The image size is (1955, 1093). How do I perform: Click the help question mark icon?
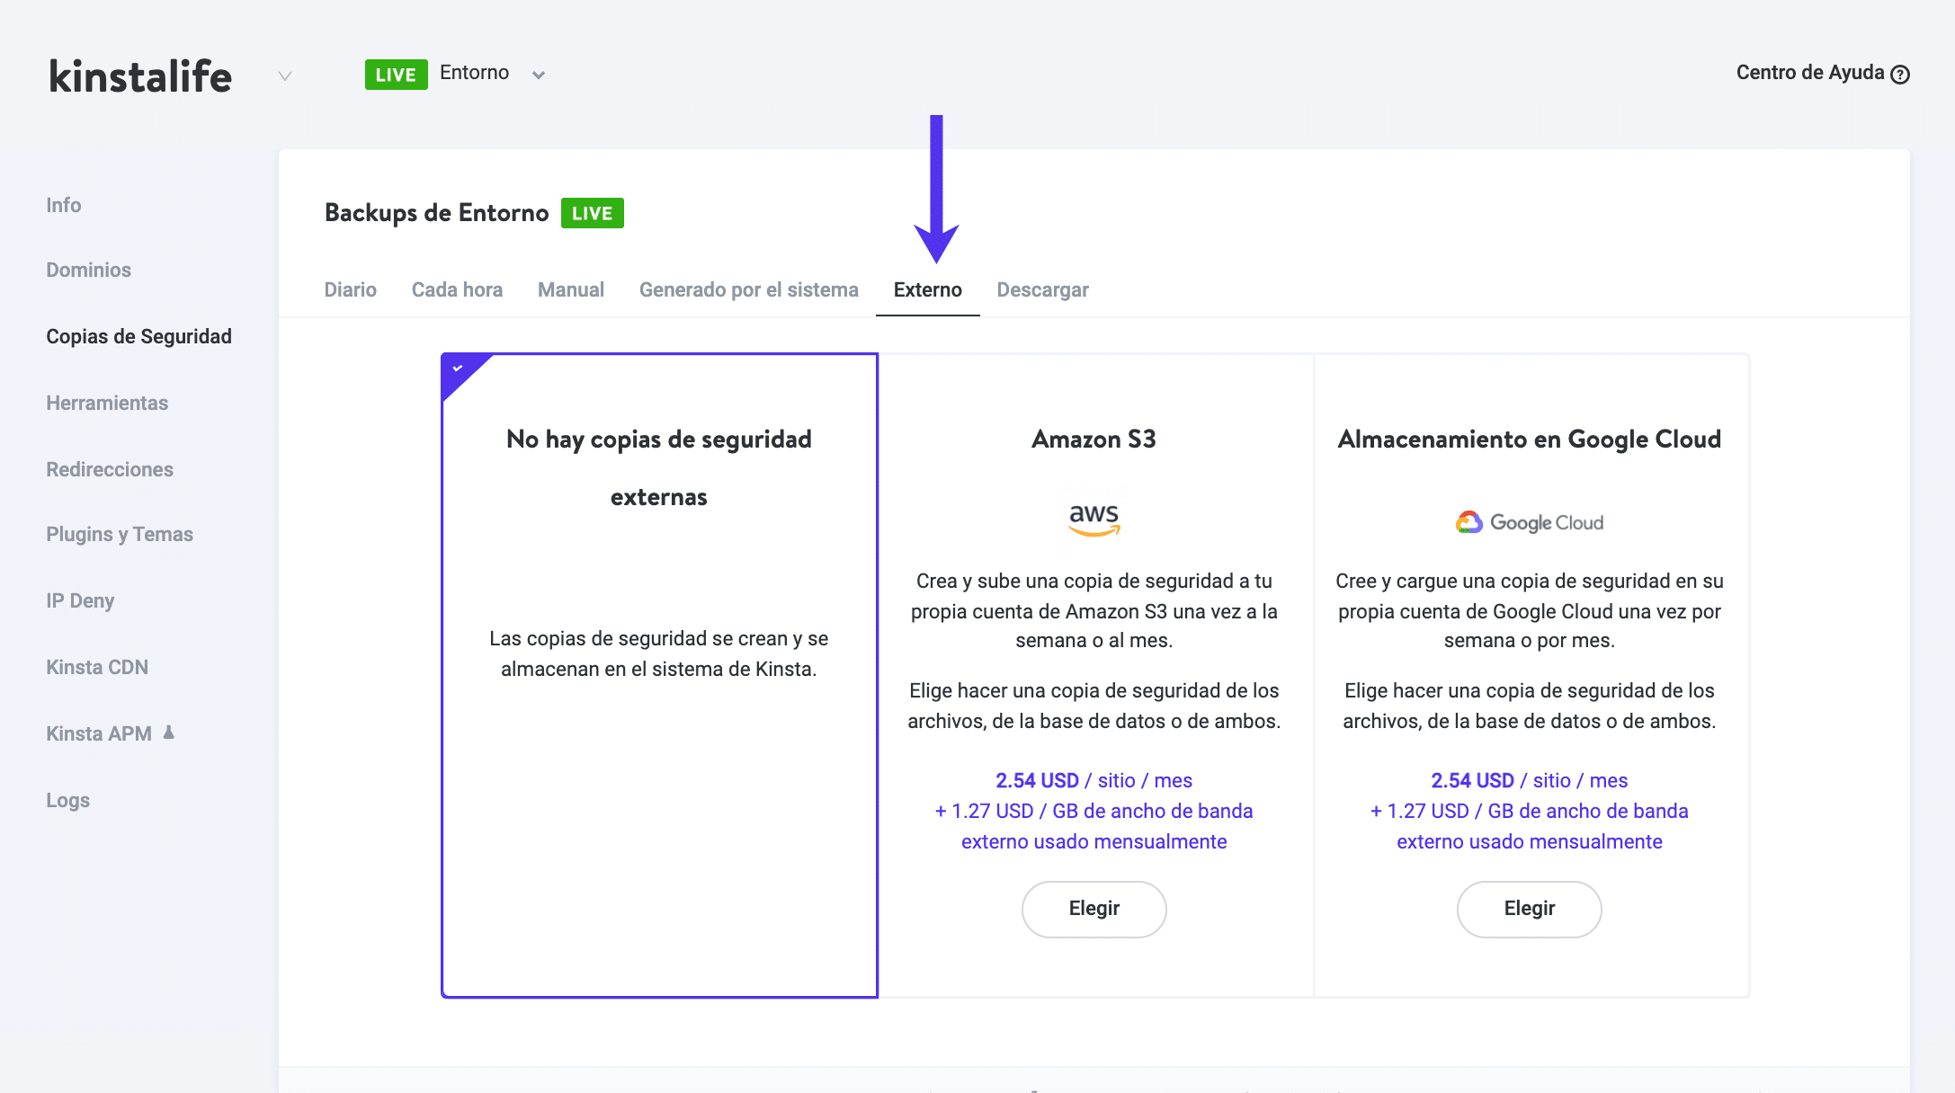click(x=1899, y=75)
